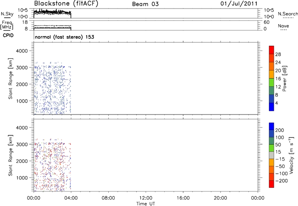Click the red top segment of Power colorbar

point(272,50)
